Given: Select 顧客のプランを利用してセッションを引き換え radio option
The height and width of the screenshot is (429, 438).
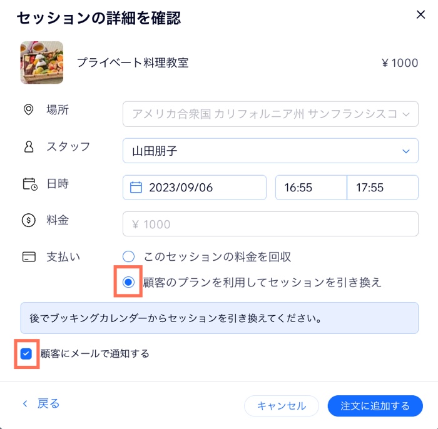Looking at the screenshot, I should click(128, 282).
